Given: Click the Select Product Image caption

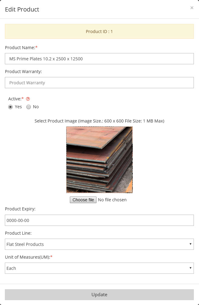Looking at the screenshot, I should tap(99, 121).
